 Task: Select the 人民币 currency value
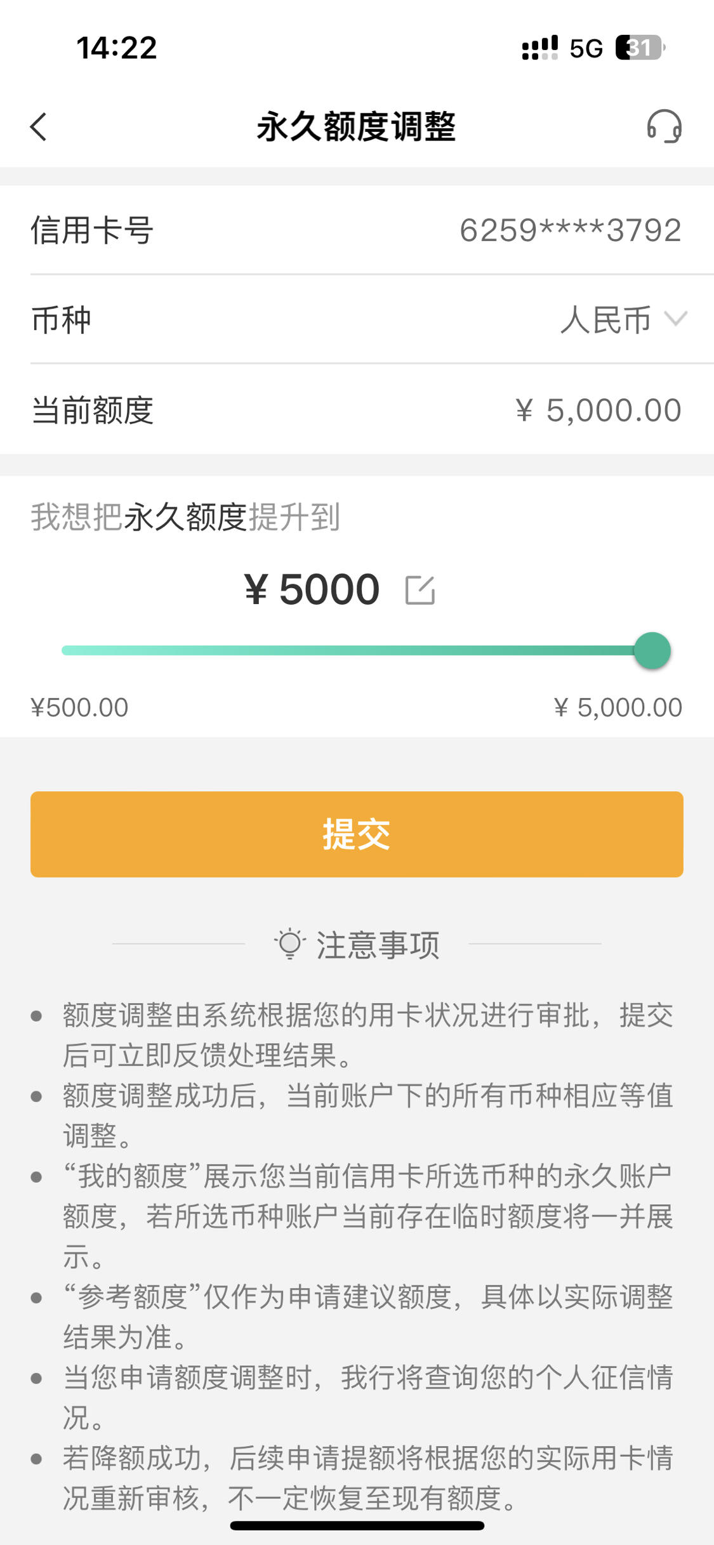tap(606, 319)
